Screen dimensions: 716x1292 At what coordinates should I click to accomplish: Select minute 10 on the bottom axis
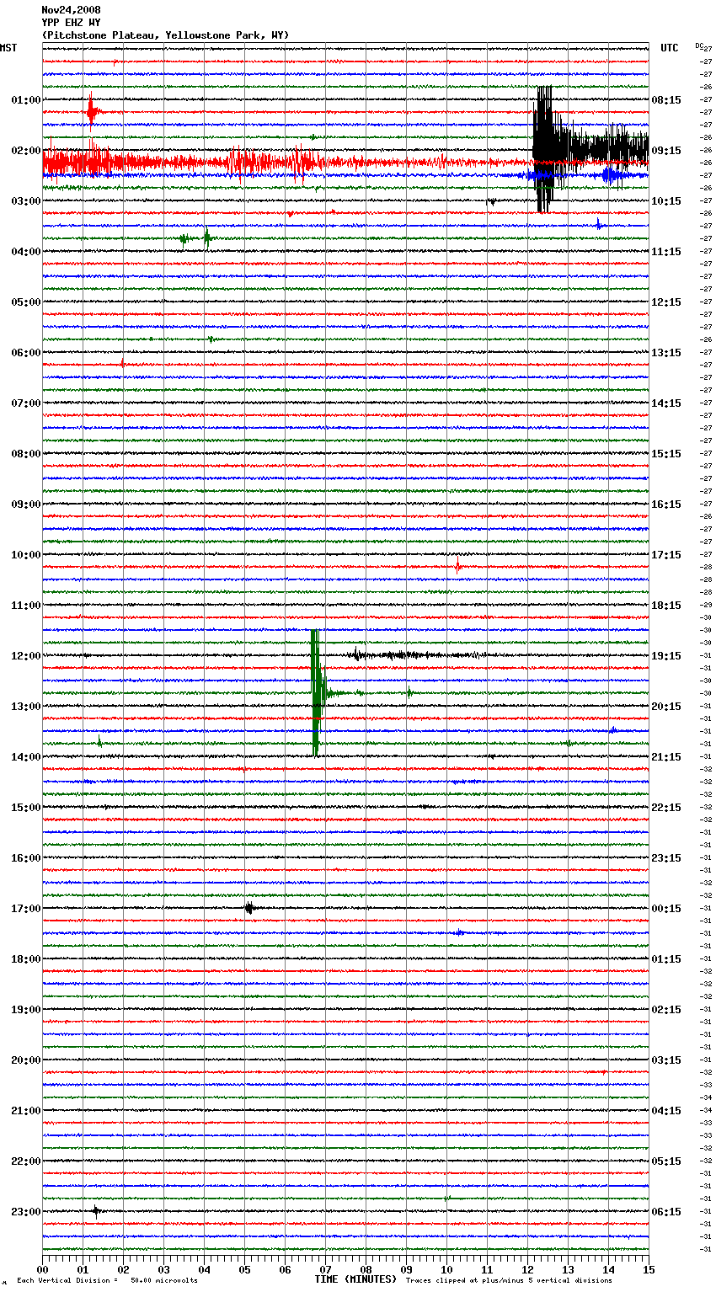pyautogui.click(x=447, y=1269)
